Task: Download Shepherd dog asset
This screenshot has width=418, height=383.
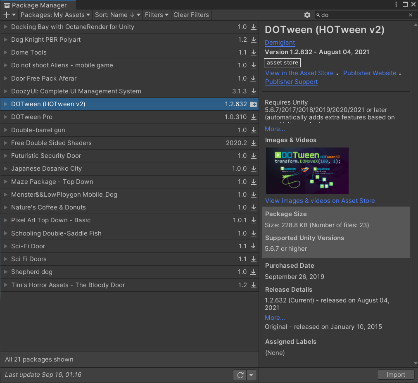Action: (254, 272)
